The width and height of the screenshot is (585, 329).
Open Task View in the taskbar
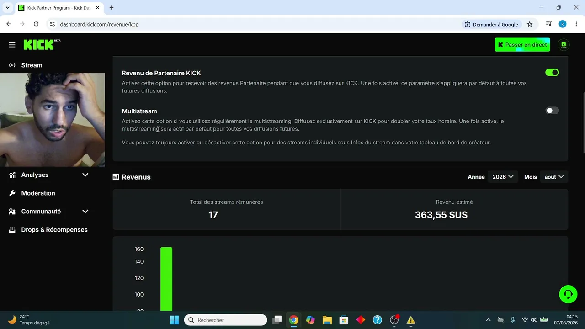click(277, 320)
